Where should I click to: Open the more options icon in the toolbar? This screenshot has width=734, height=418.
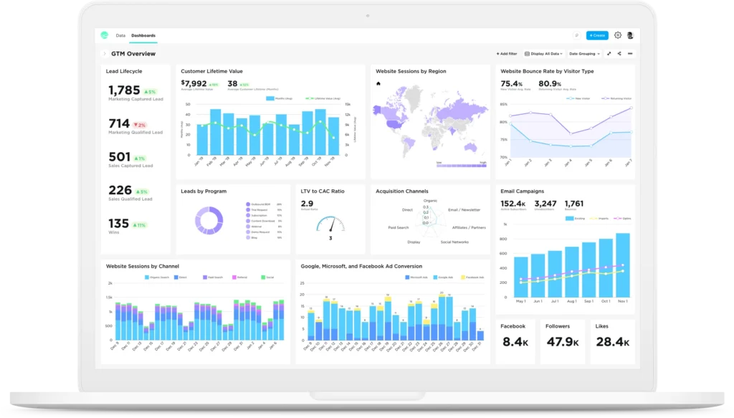630,54
